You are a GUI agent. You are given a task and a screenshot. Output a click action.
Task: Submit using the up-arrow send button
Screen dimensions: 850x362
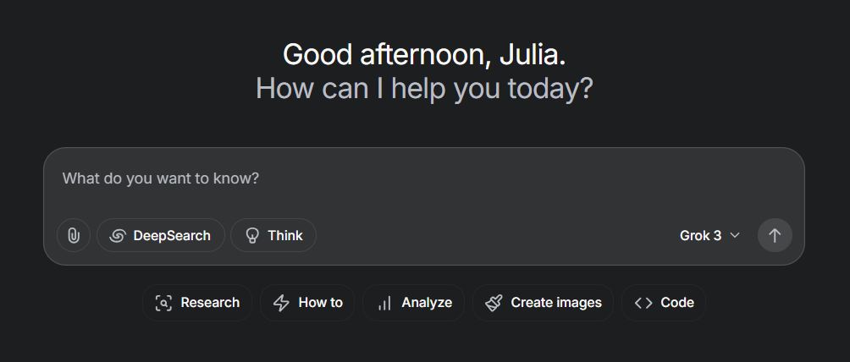point(775,235)
